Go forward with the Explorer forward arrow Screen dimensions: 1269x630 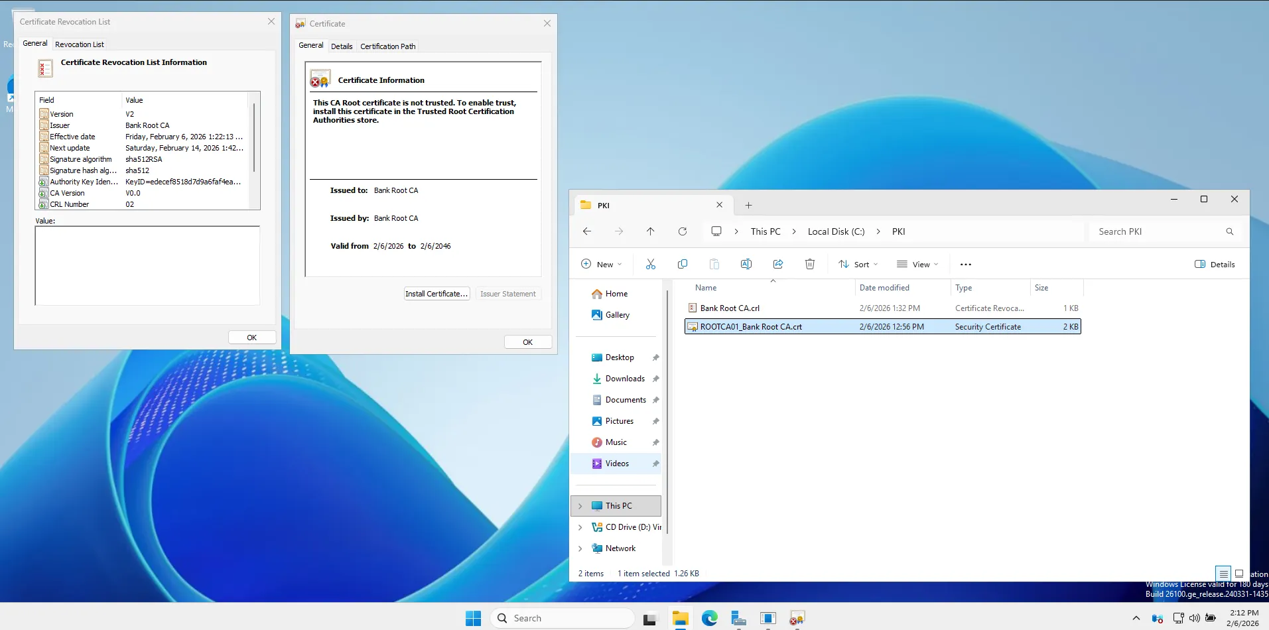618,231
